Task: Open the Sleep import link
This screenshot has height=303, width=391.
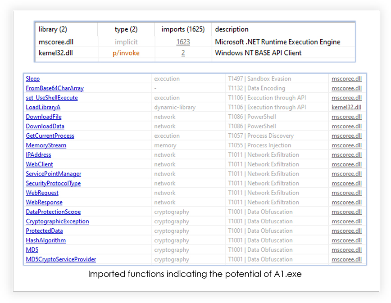Action: (x=33, y=79)
